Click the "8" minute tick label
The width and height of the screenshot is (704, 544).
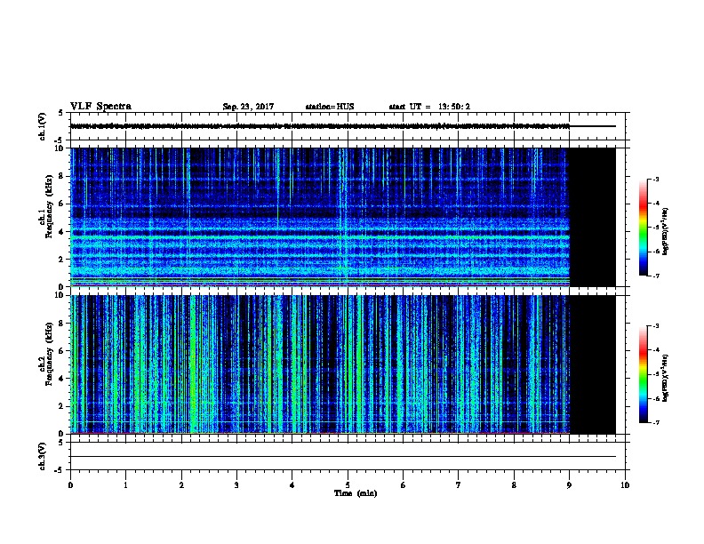[514, 484]
